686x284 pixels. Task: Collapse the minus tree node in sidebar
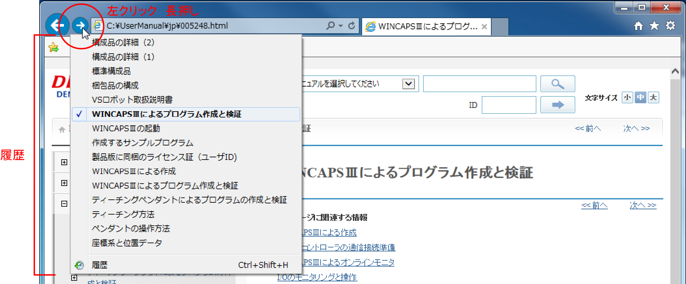coord(64,204)
